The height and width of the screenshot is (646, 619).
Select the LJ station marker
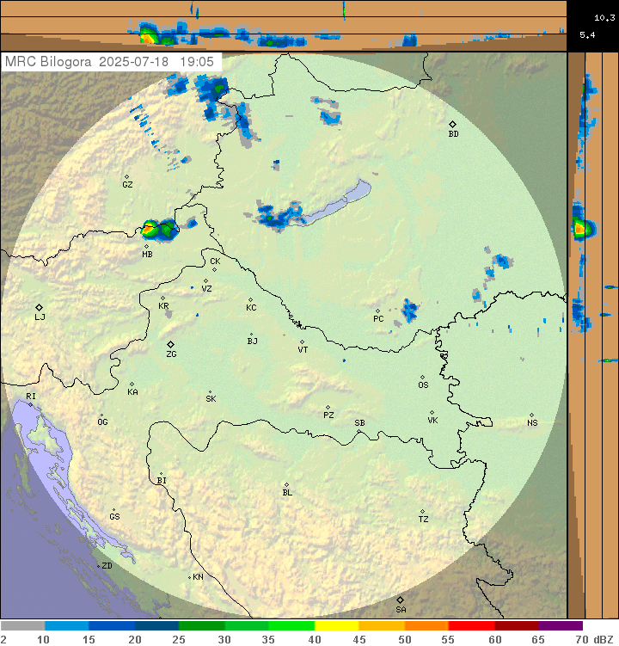tap(39, 307)
